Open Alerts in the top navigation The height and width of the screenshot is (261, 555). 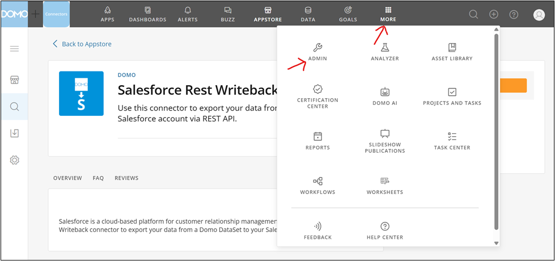[x=188, y=15]
